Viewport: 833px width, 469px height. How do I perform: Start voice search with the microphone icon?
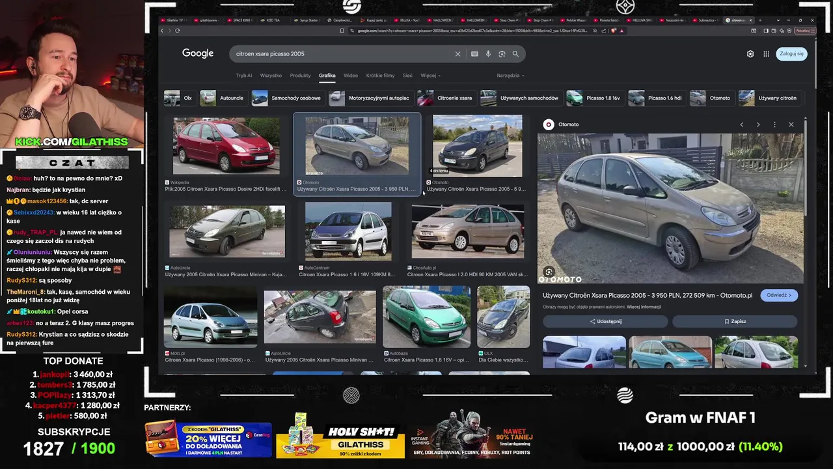click(488, 54)
